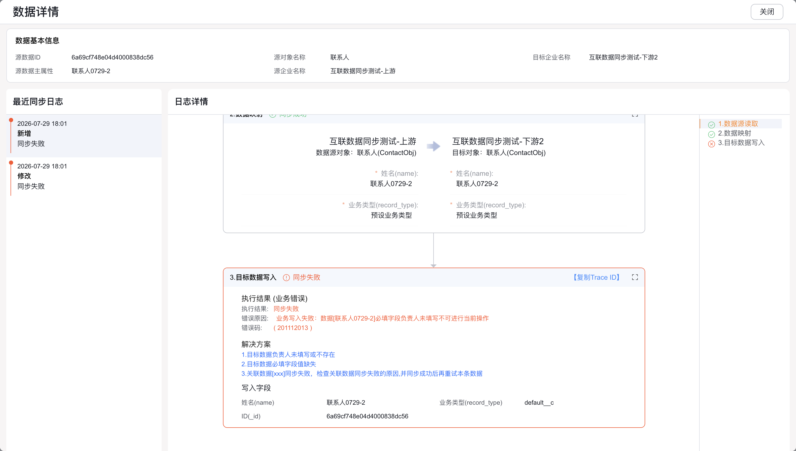Click the 日志详情 heading
Image resolution: width=796 pixels, height=451 pixels.
191,102
